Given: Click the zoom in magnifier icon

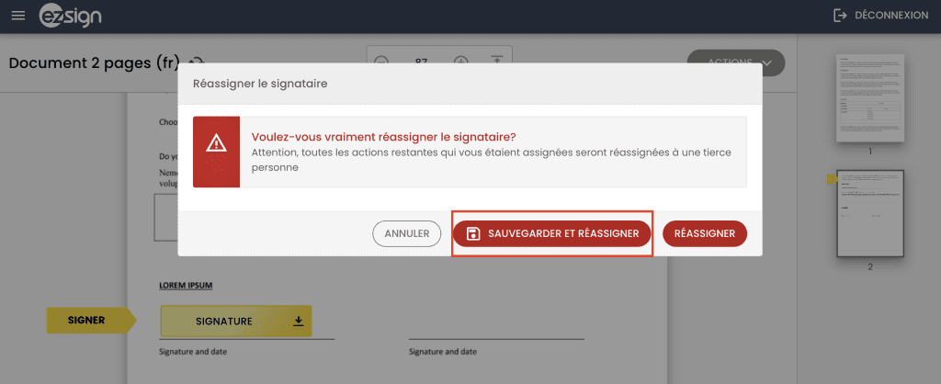Looking at the screenshot, I should click(461, 62).
